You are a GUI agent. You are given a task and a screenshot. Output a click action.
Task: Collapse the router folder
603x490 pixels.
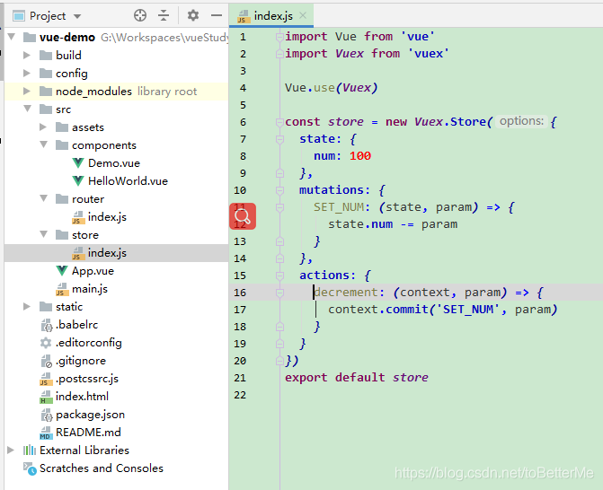[43, 198]
